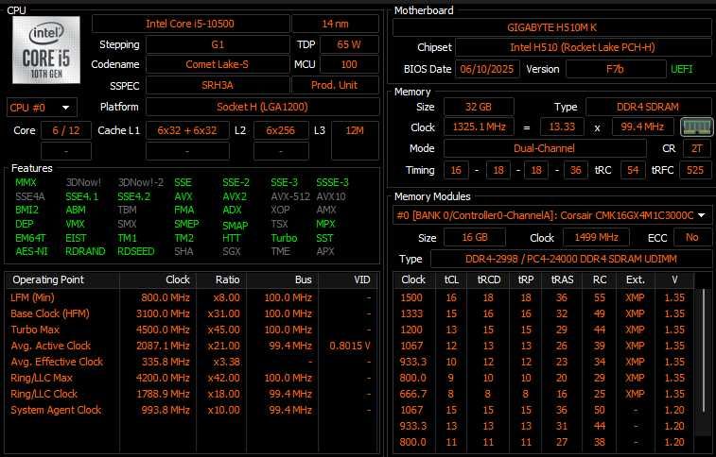Click the Platform value Socket H (LGA1200)
Screen dimensions: 716x457
pos(262,107)
